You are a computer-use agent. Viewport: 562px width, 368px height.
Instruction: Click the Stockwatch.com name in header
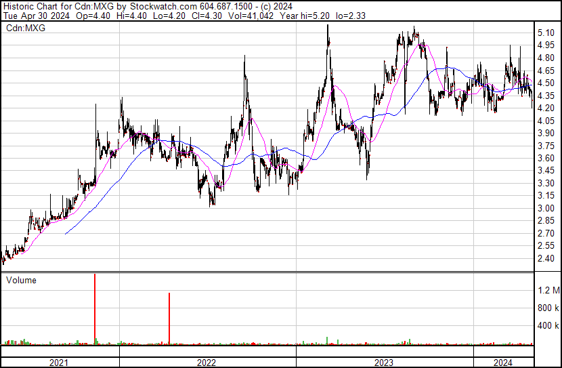click(163, 7)
